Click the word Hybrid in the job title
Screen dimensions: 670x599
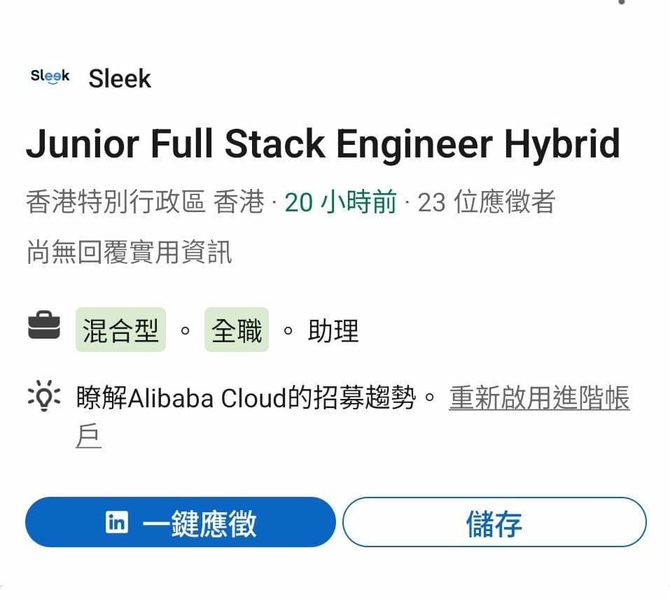562,143
